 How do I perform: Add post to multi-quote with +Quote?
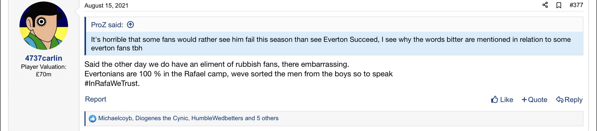click(534, 100)
